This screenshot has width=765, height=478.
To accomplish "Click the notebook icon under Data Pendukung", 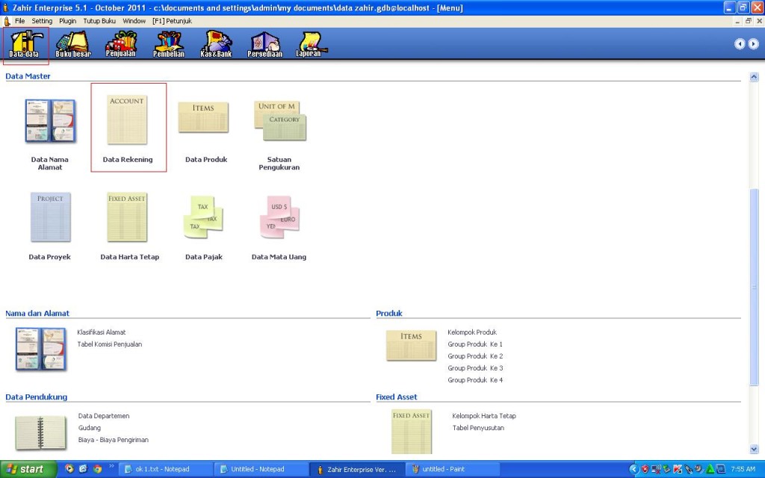I will point(40,432).
